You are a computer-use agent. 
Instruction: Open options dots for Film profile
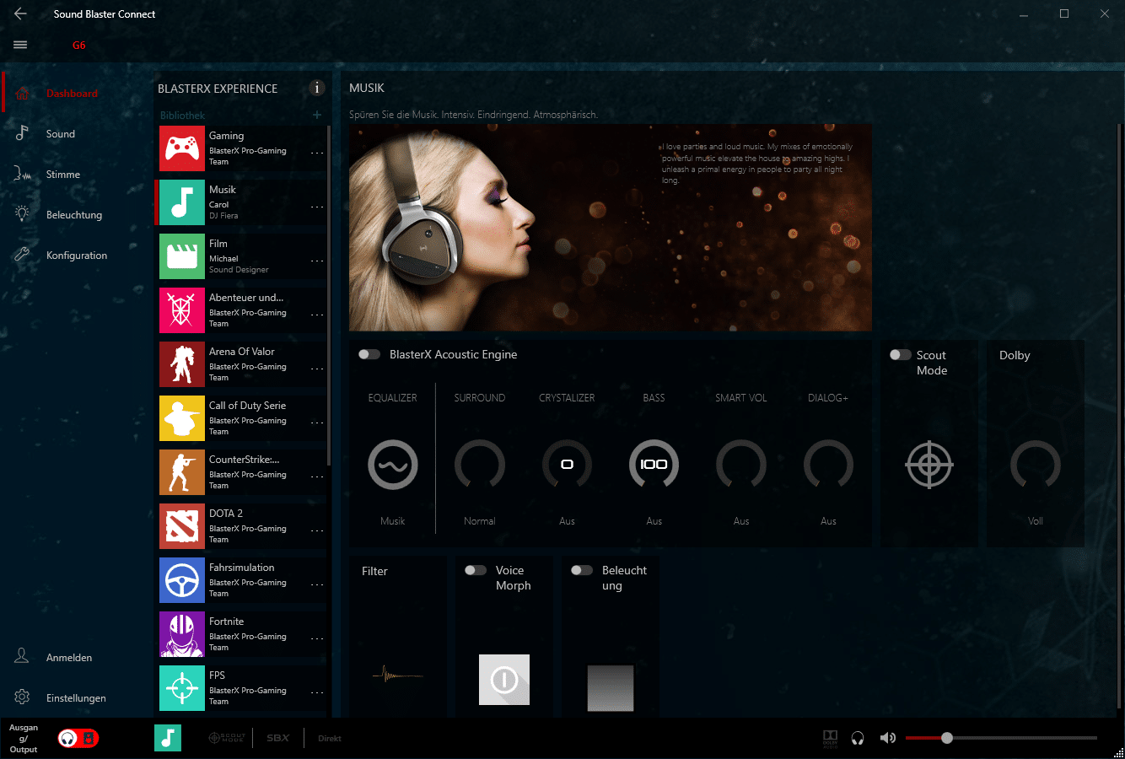317,261
